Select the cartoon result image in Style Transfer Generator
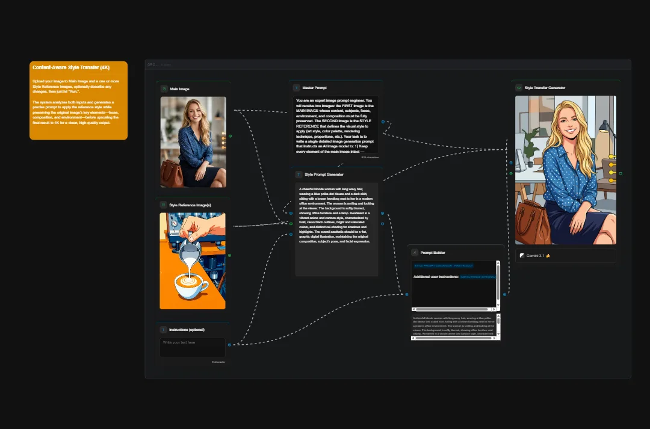Screen dimensions: 650x429 (566, 169)
